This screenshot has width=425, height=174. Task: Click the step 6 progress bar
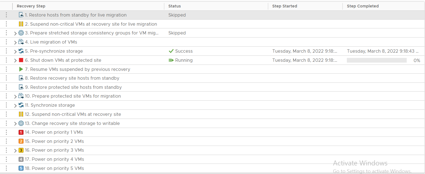point(377,60)
